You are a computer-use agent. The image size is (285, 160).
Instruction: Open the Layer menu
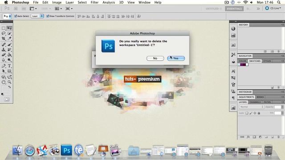(x=69, y=2)
